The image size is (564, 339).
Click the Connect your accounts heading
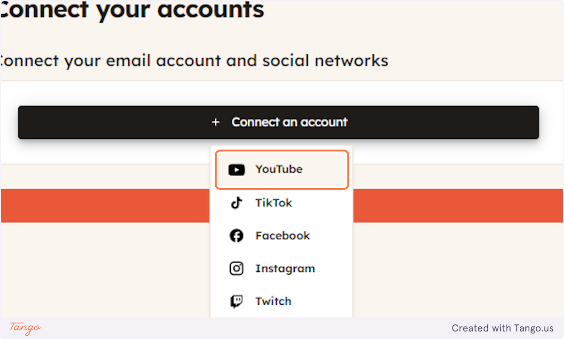pos(132,9)
